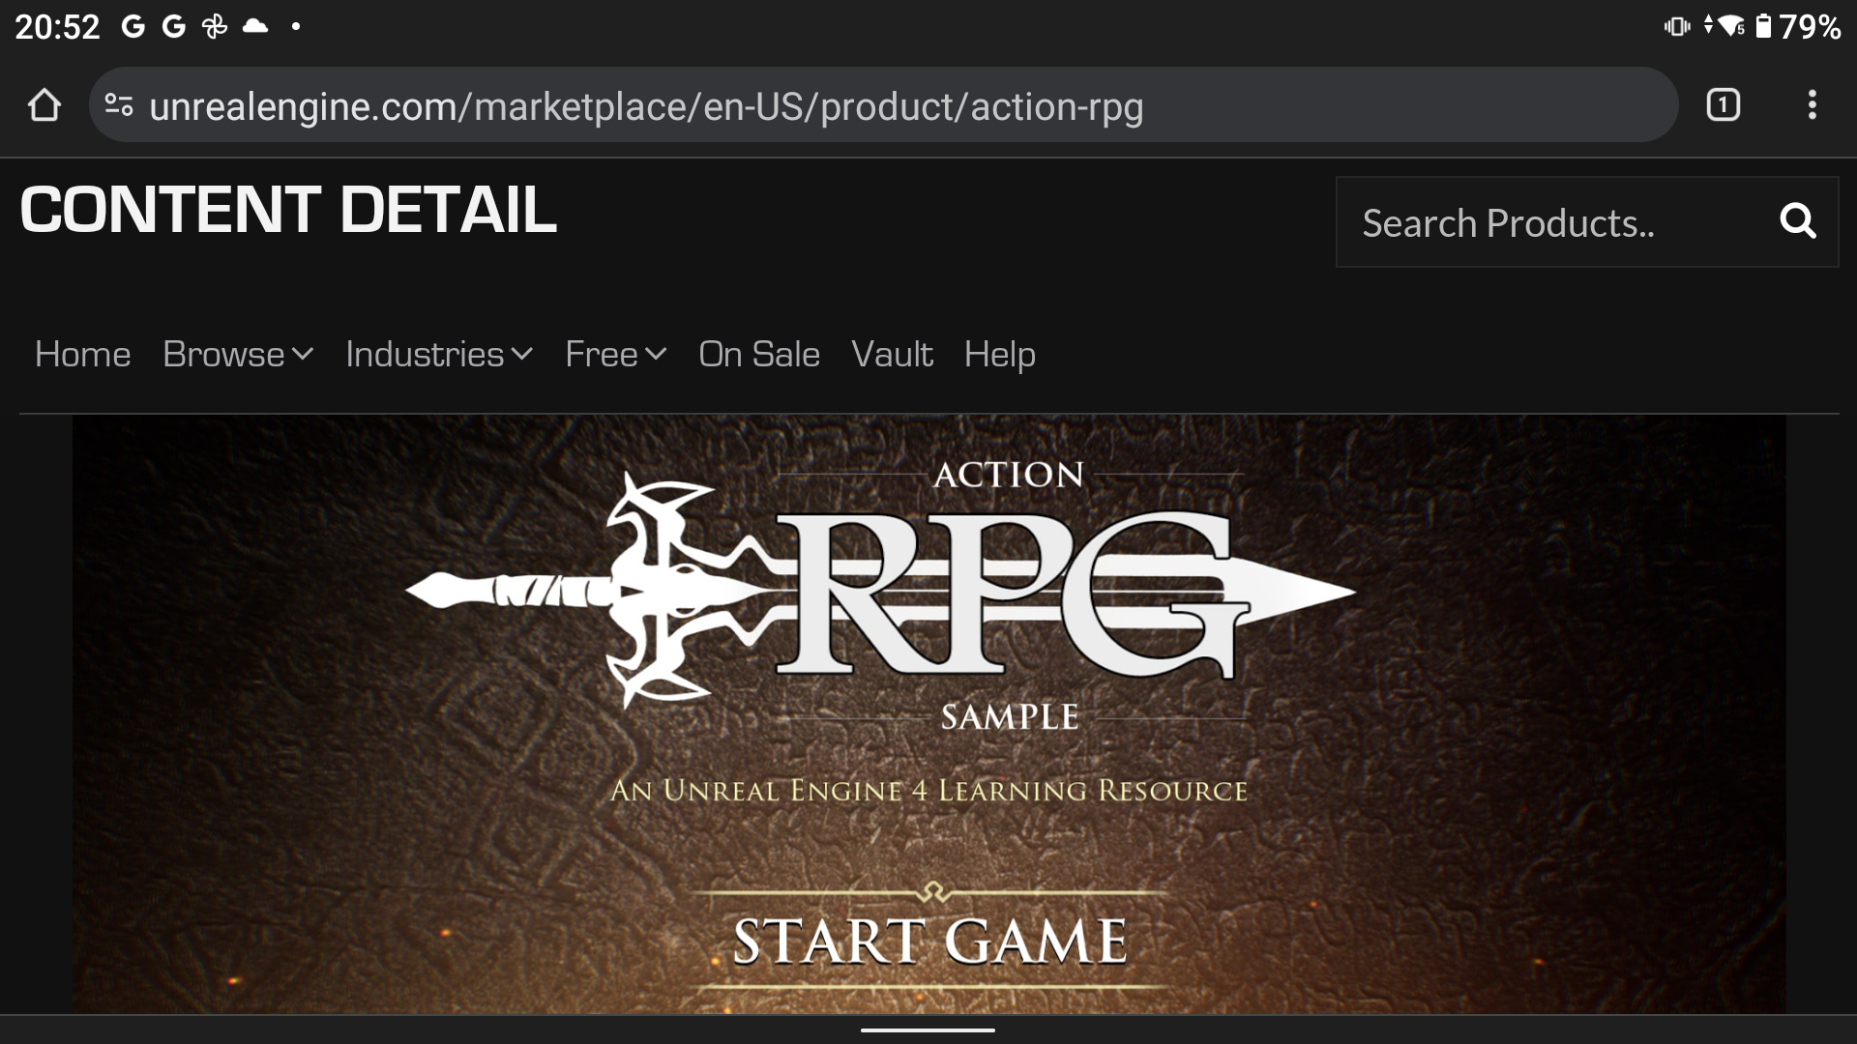Open the On Sale page
The image size is (1857, 1044).
point(759,355)
